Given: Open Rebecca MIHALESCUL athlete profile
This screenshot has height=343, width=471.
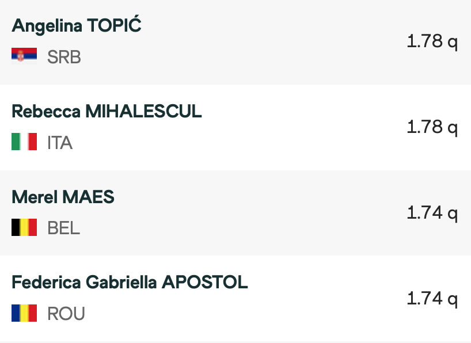Looking at the screenshot, I should [107, 111].
